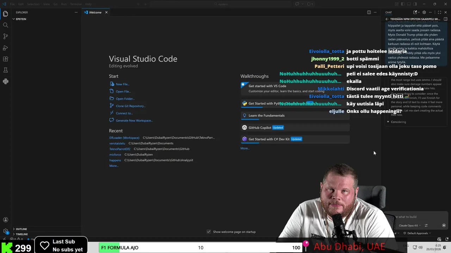Show more recent items link
This screenshot has height=253, width=451.
(x=114, y=166)
